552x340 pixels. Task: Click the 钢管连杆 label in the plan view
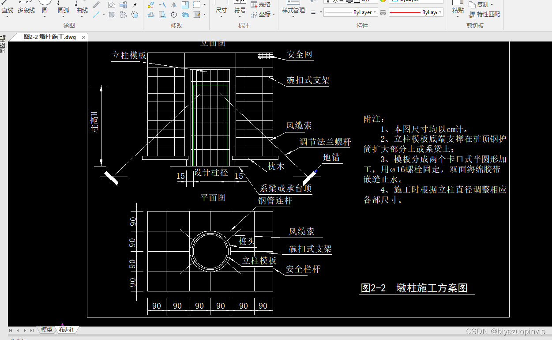click(x=275, y=201)
